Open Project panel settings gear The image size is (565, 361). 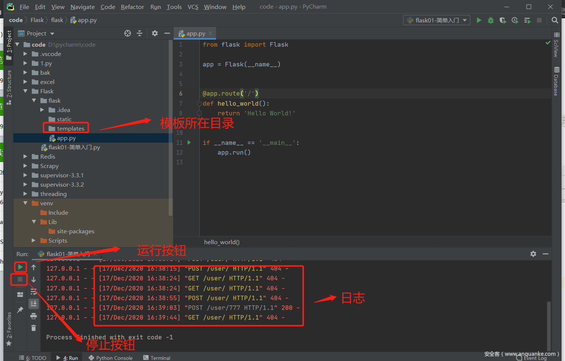155,33
